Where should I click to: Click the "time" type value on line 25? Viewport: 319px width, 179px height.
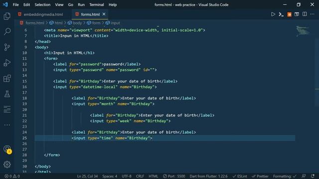(x=106, y=138)
